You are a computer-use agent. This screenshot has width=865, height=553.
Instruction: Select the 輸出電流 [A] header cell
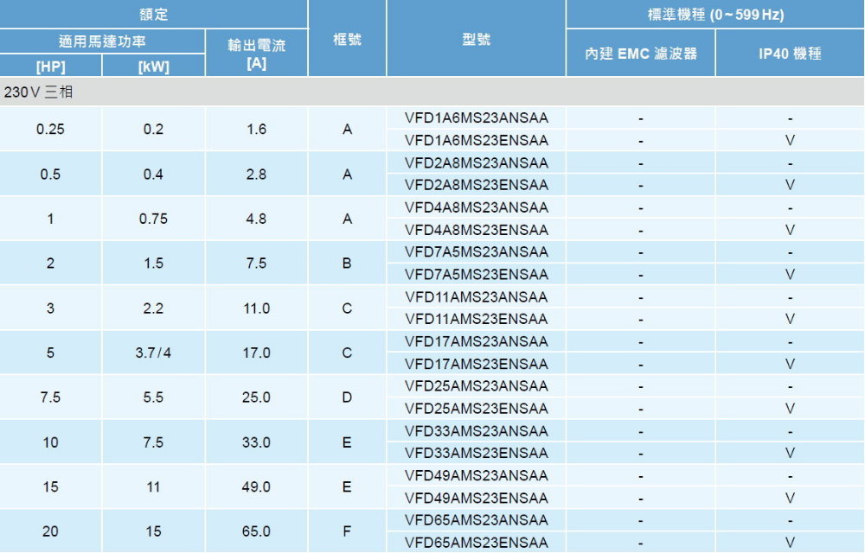256,54
